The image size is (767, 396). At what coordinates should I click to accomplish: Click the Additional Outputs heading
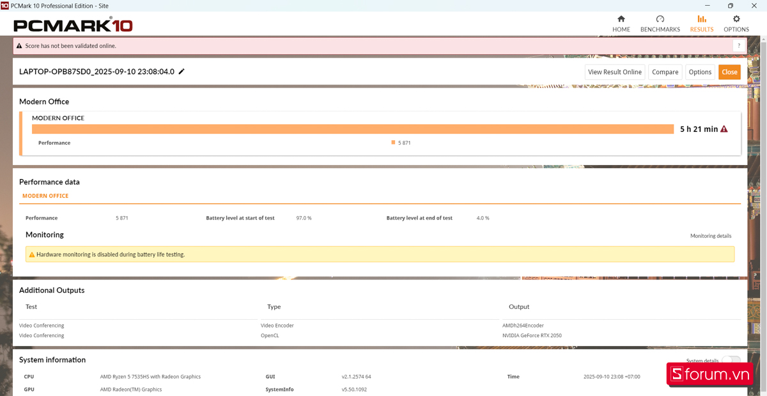click(x=52, y=290)
